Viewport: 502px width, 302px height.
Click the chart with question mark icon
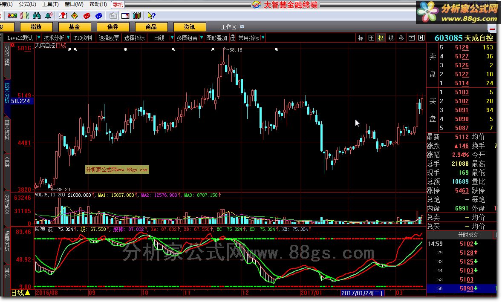[63, 15]
